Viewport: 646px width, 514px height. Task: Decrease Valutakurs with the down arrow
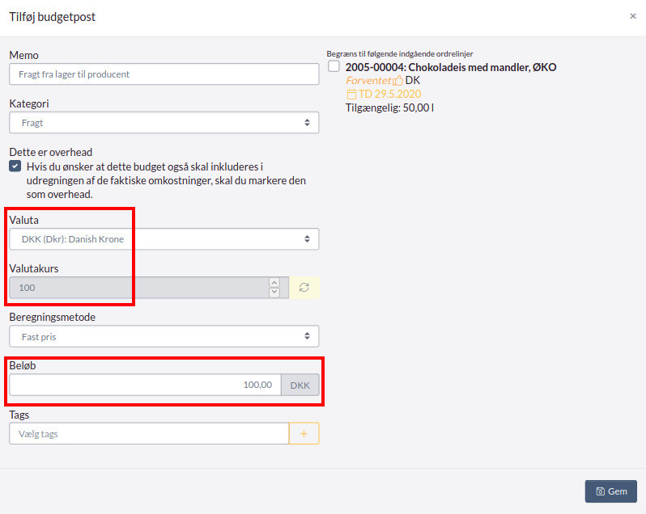[x=274, y=293]
